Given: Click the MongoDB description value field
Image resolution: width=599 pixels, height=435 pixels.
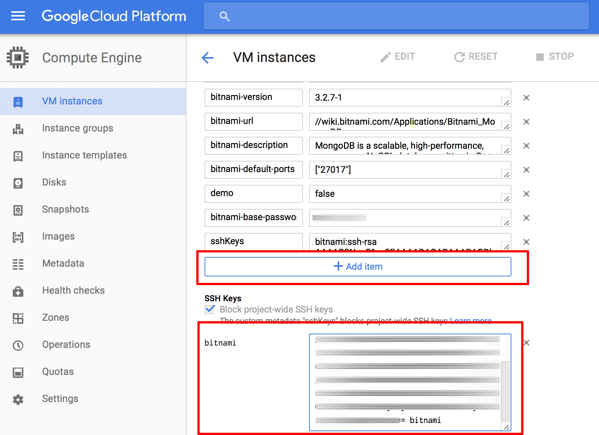Looking at the screenshot, I should click(410, 146).
